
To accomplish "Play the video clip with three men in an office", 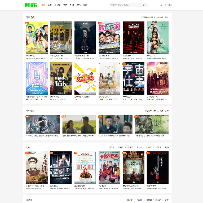I will pyautogui.click(x=116, y=125).
